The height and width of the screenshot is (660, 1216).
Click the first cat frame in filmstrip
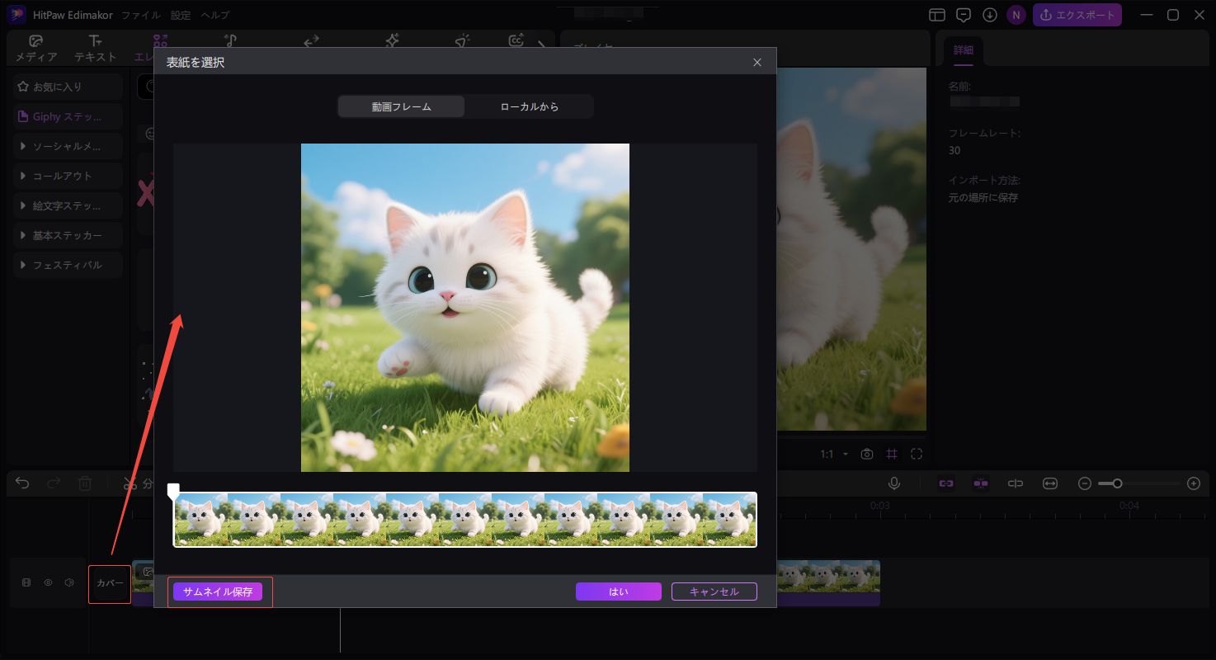point(200,520)
